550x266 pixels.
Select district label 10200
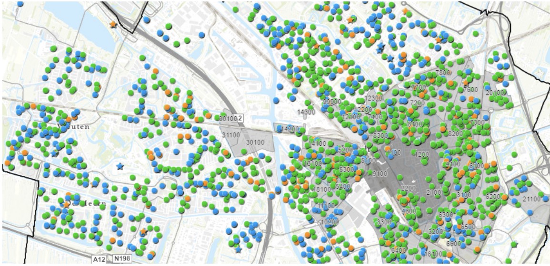tap(330, 222)
